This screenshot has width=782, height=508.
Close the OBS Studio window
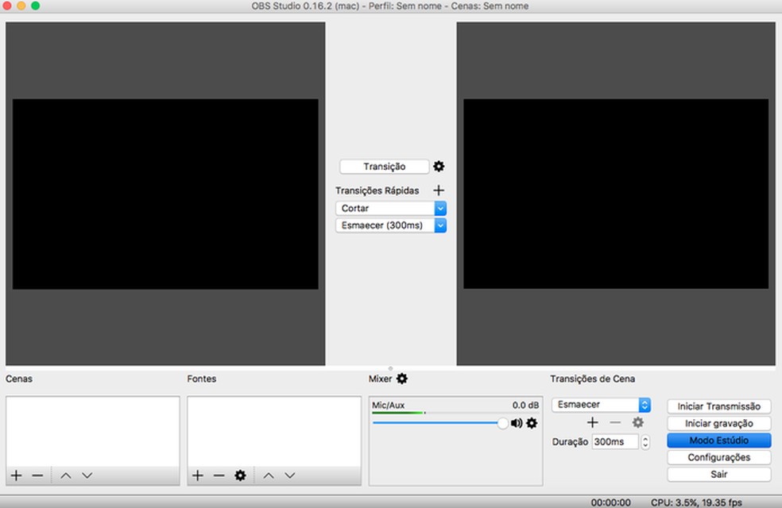pyautogui.click(x=7, y=6)
